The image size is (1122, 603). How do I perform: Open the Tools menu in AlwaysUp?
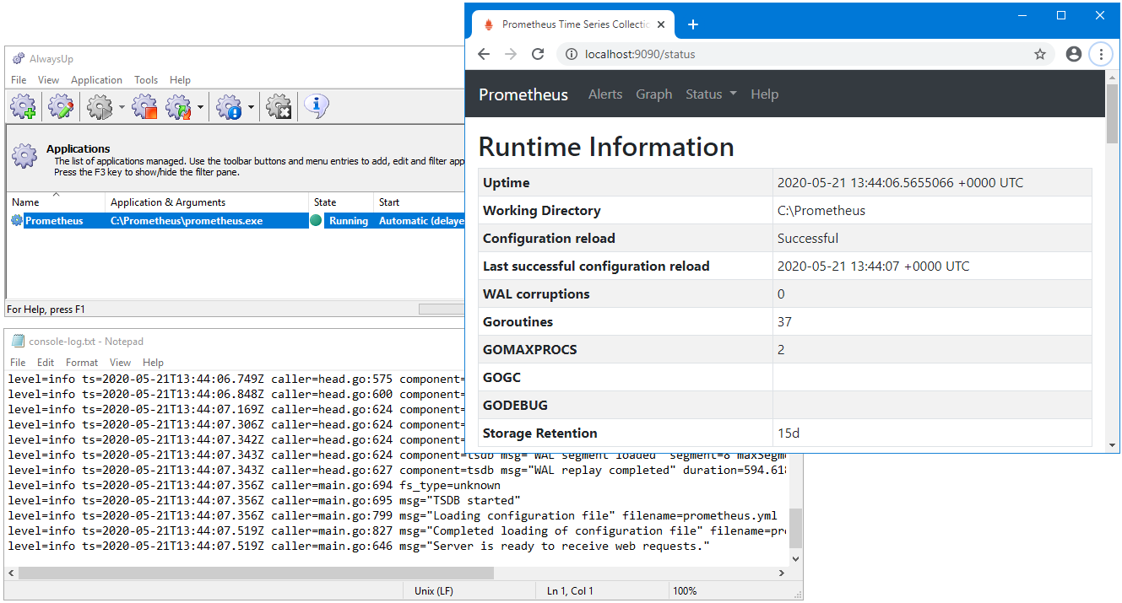tap(146, 80)
